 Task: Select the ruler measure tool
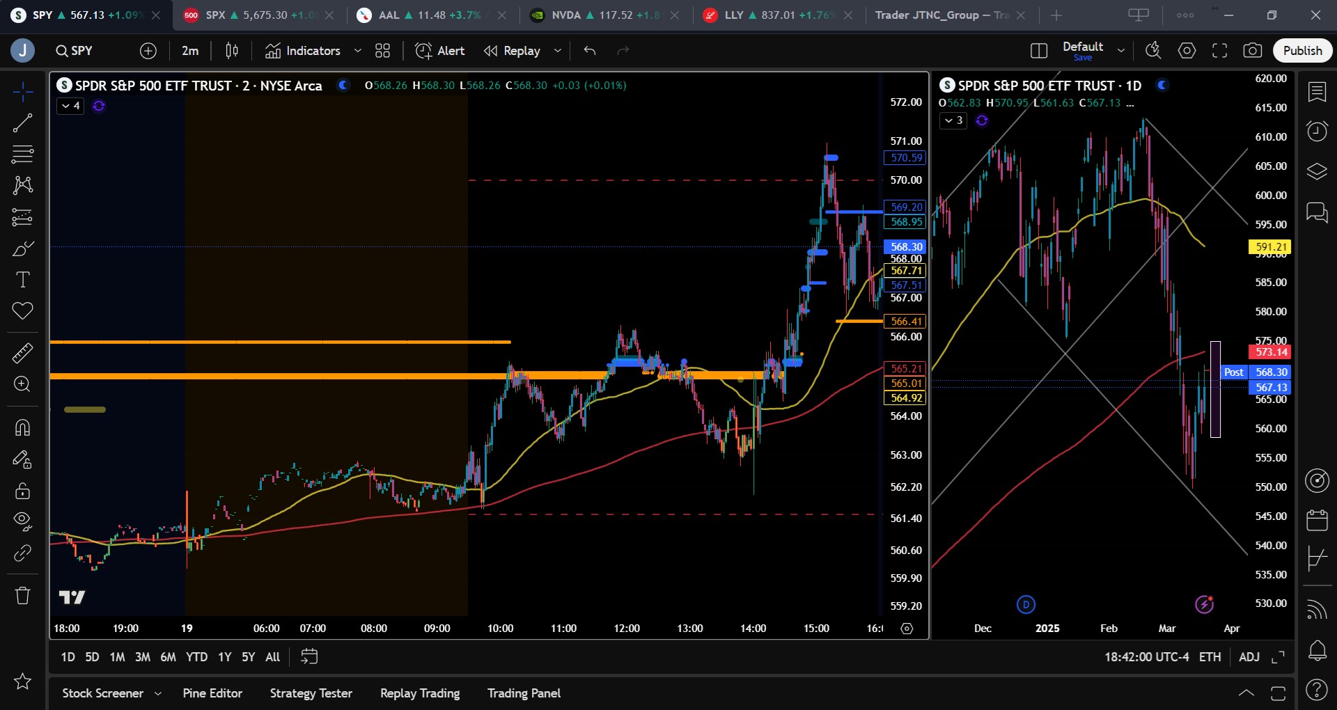coord(22,353)
